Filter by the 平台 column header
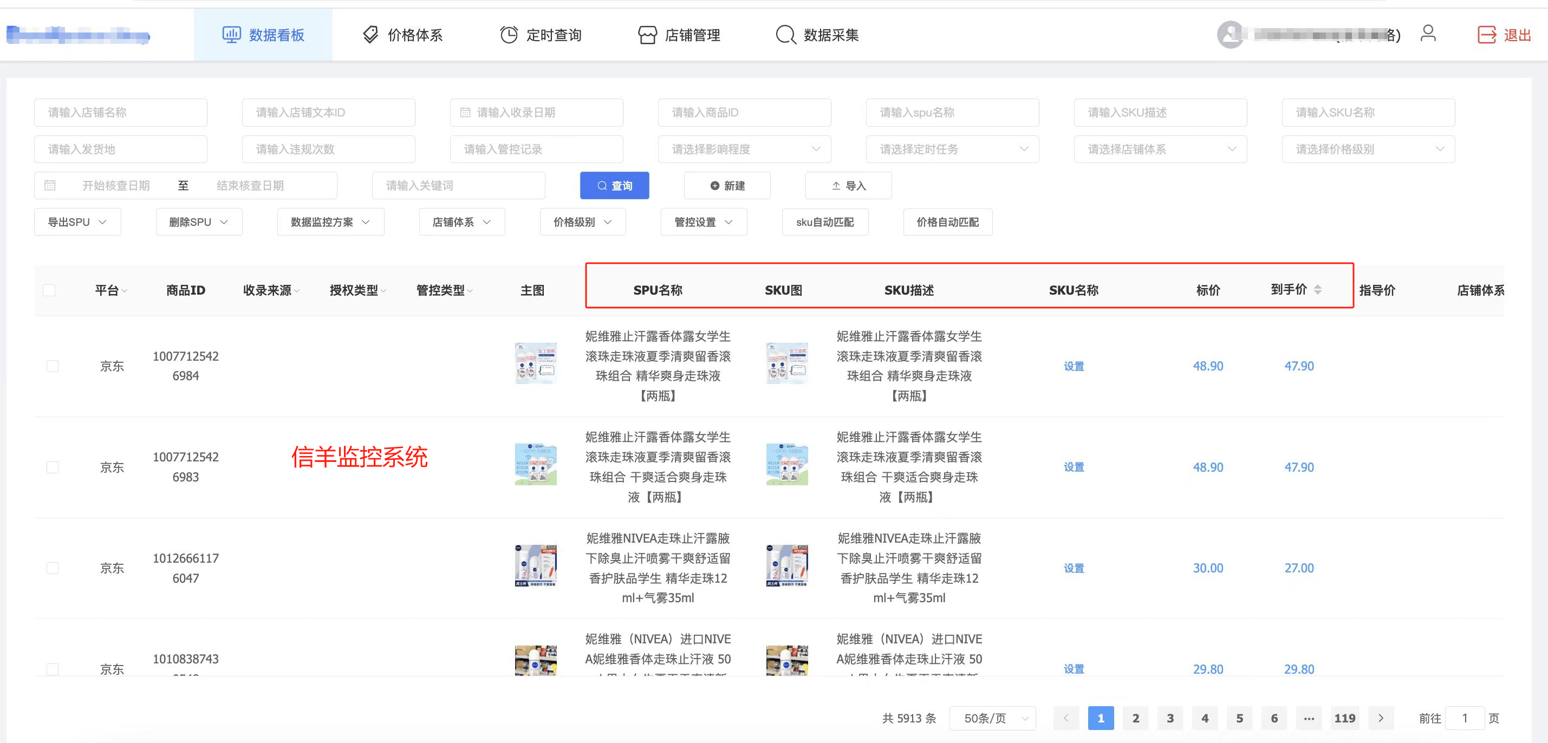The image size is (1548, 743). pos(111,290)
